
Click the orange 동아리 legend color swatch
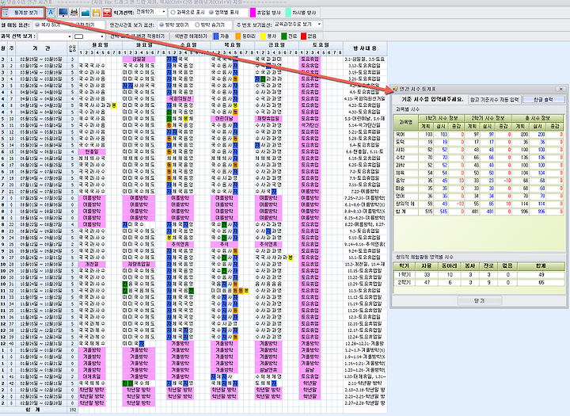(238, 36)
